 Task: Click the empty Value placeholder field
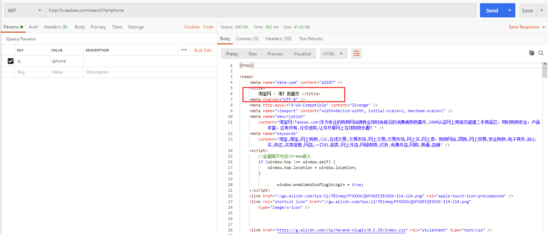[x=66, y=72]
